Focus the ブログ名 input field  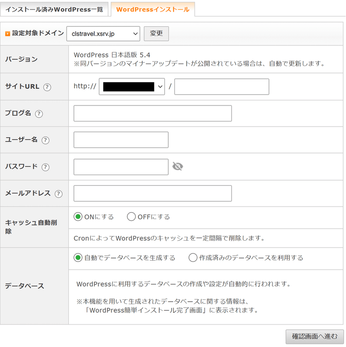(153, 113)
